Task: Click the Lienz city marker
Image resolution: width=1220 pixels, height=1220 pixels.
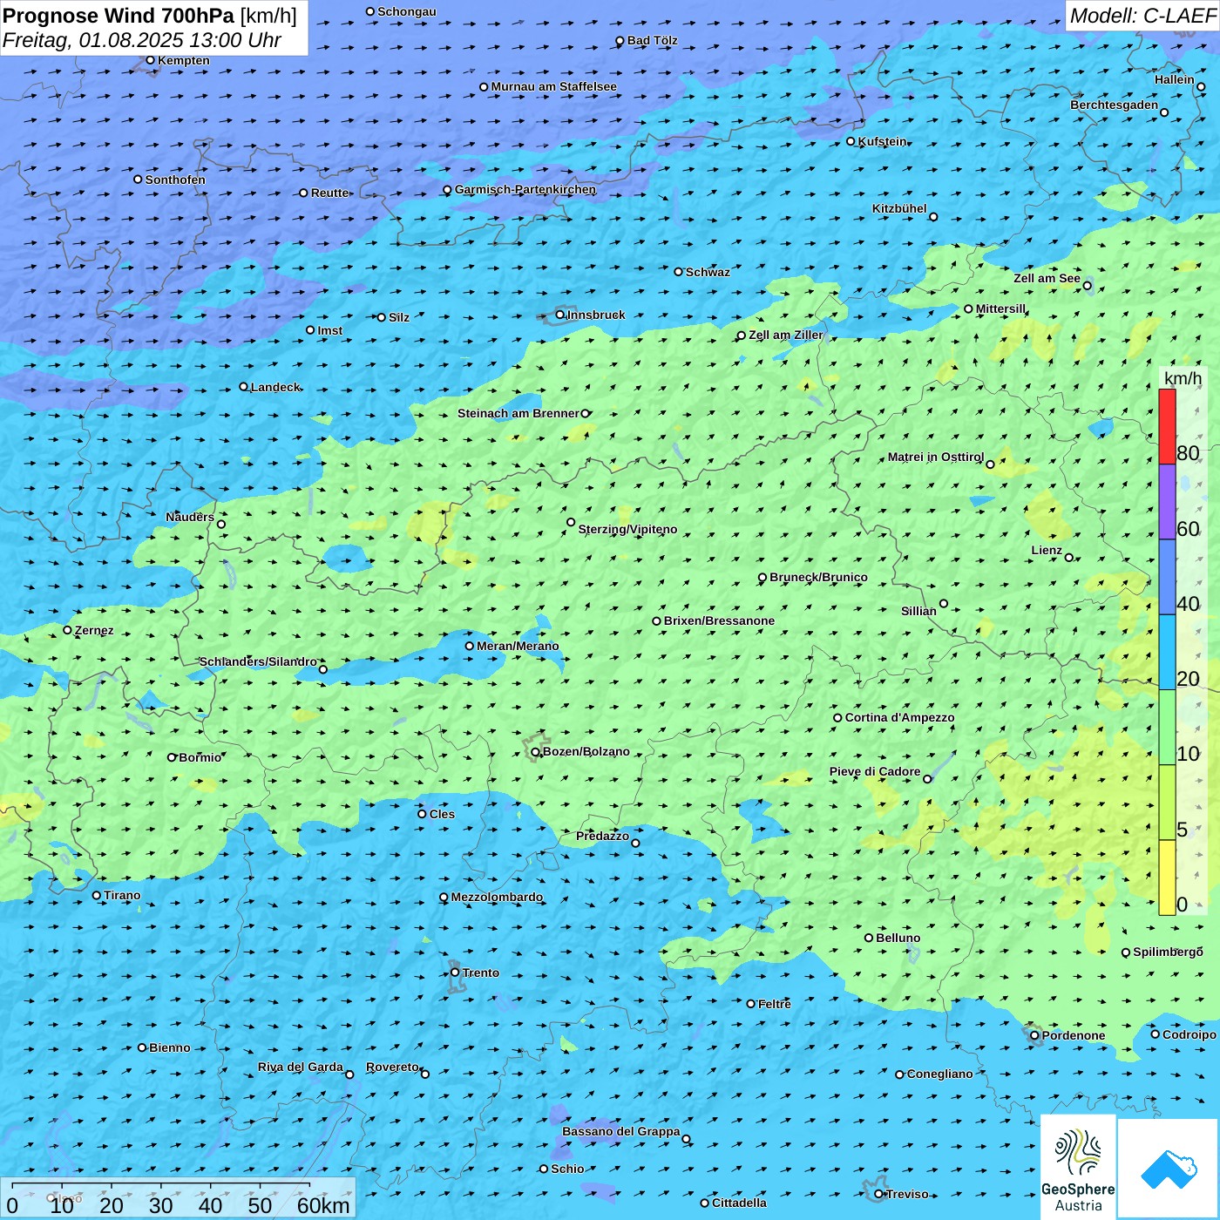Action: pyautogui.click(x=1069, y=558)
